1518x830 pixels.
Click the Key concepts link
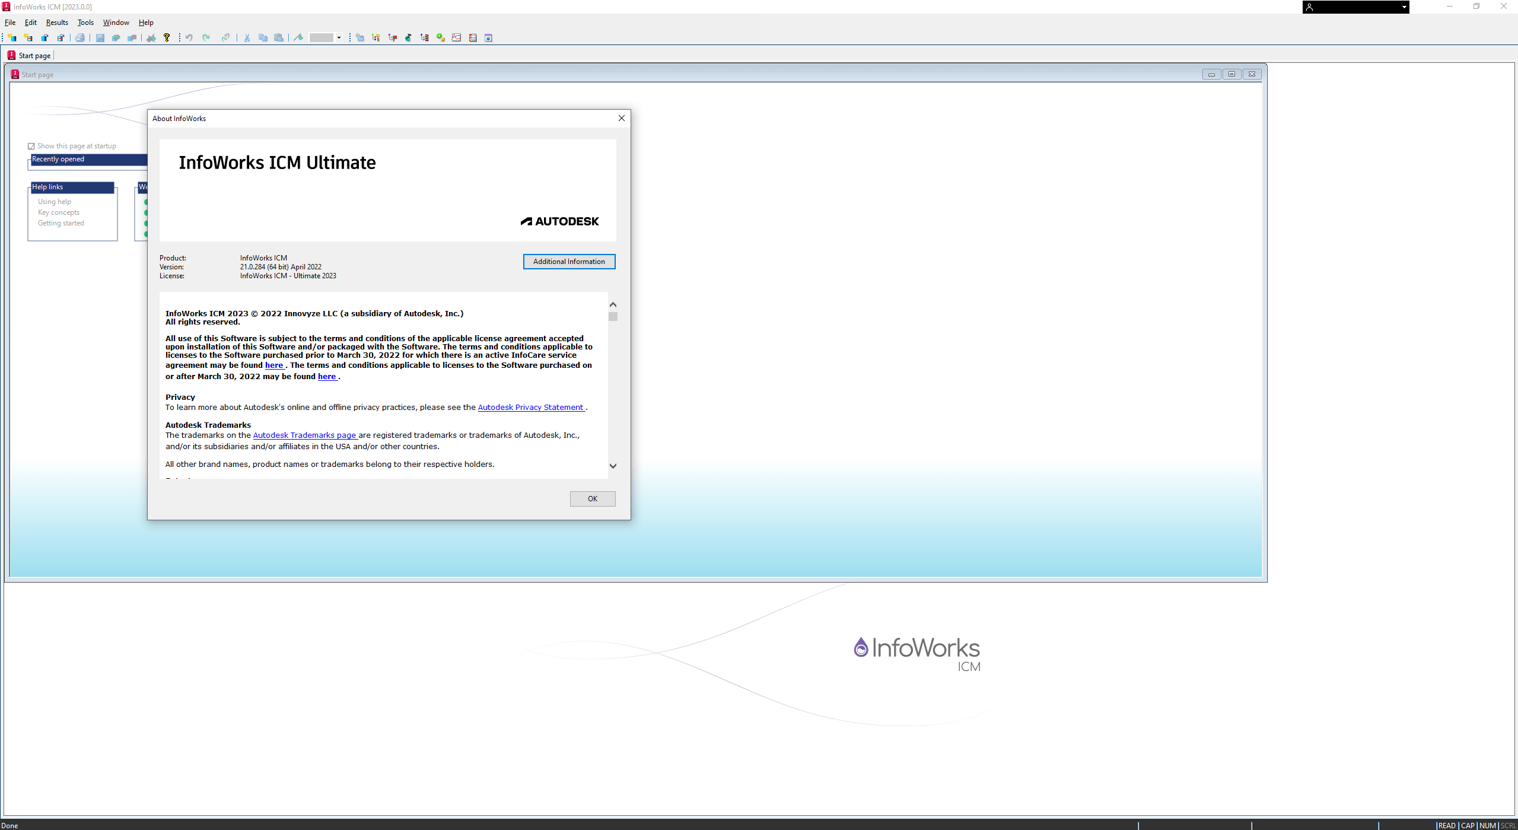59,212
